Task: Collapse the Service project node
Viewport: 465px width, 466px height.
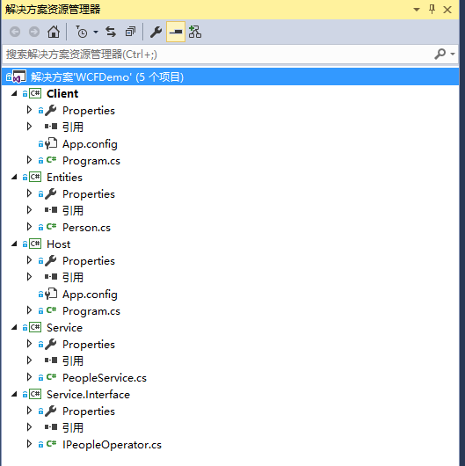Action: pyautogui.click(x=14, y=327)
